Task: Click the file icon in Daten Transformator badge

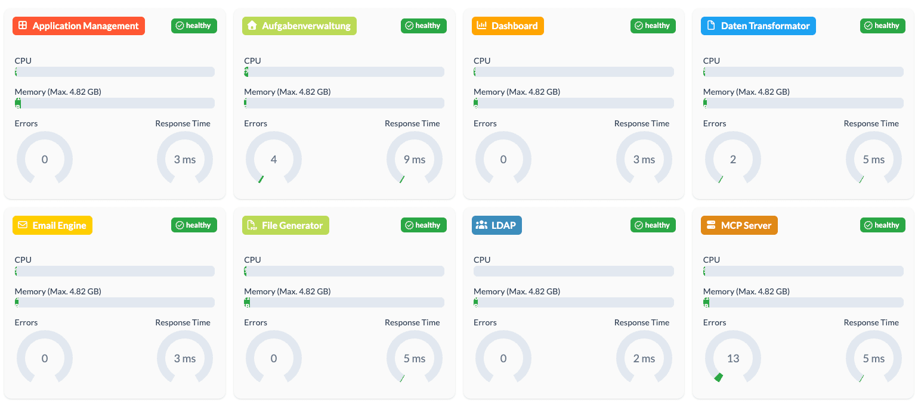Action: coord(710,26)
